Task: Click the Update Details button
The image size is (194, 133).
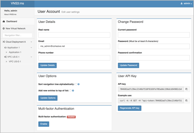Action: pyautogui.click(x=48, y=65)
